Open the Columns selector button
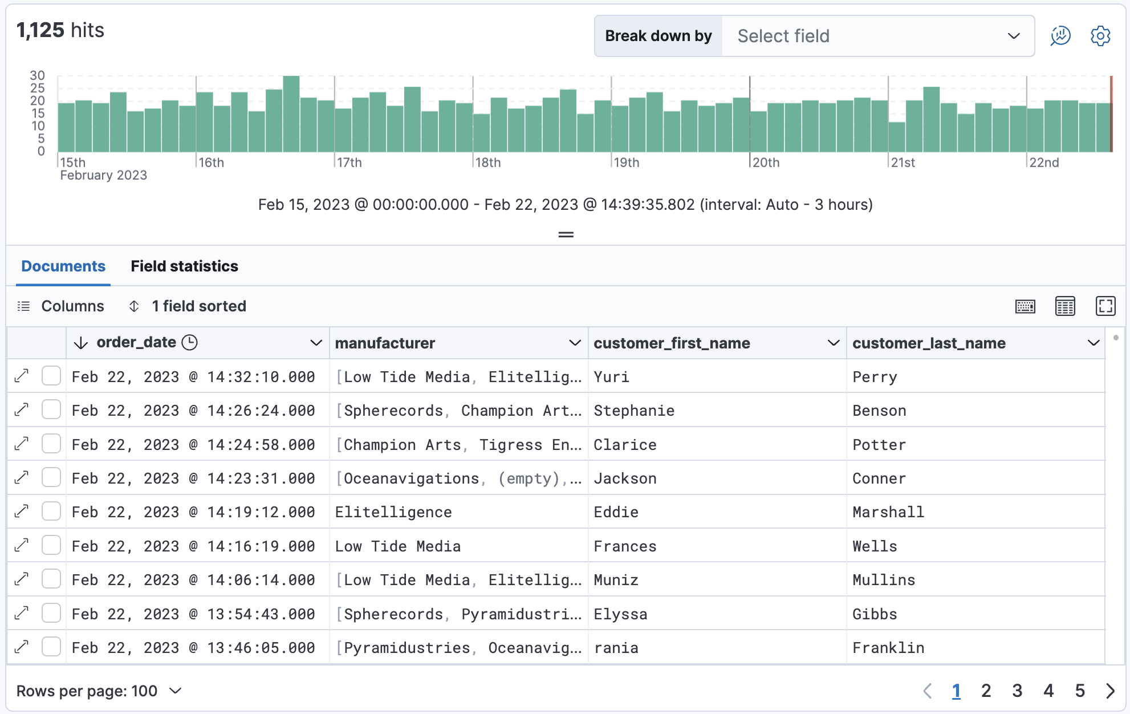1130x714 pixels. pyautogui.click(x=61, y=306)
